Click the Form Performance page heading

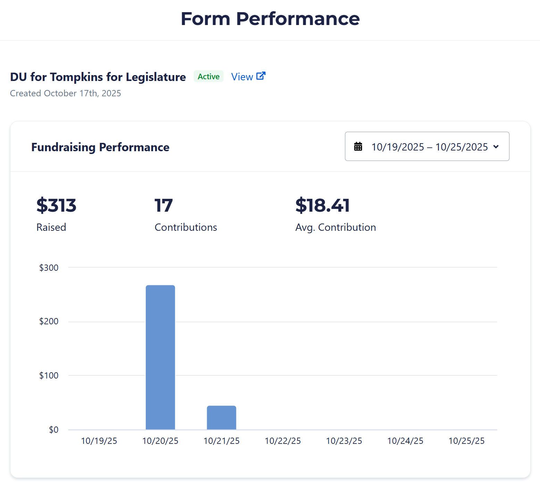coord(270,19)
